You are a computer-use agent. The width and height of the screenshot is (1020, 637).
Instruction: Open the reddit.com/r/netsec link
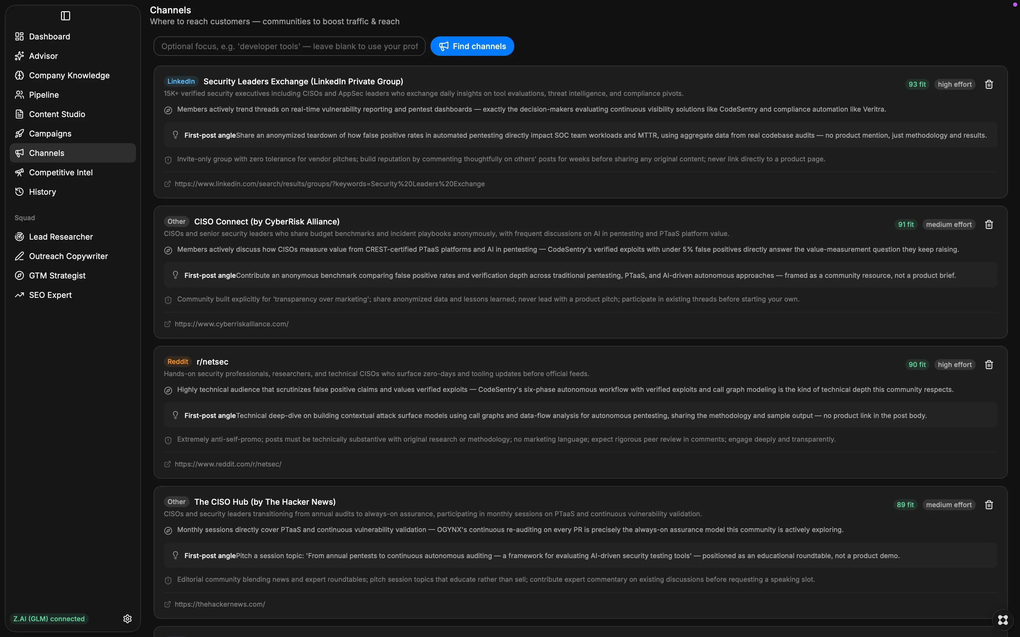pyautogui.click(x=228, y=464)
